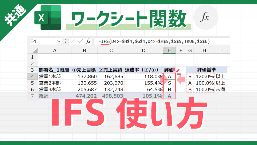This screenshot has width=257, height=145.
Task: Click cell H5 with 100.0% beside A
Action: (x=204, y=83)
